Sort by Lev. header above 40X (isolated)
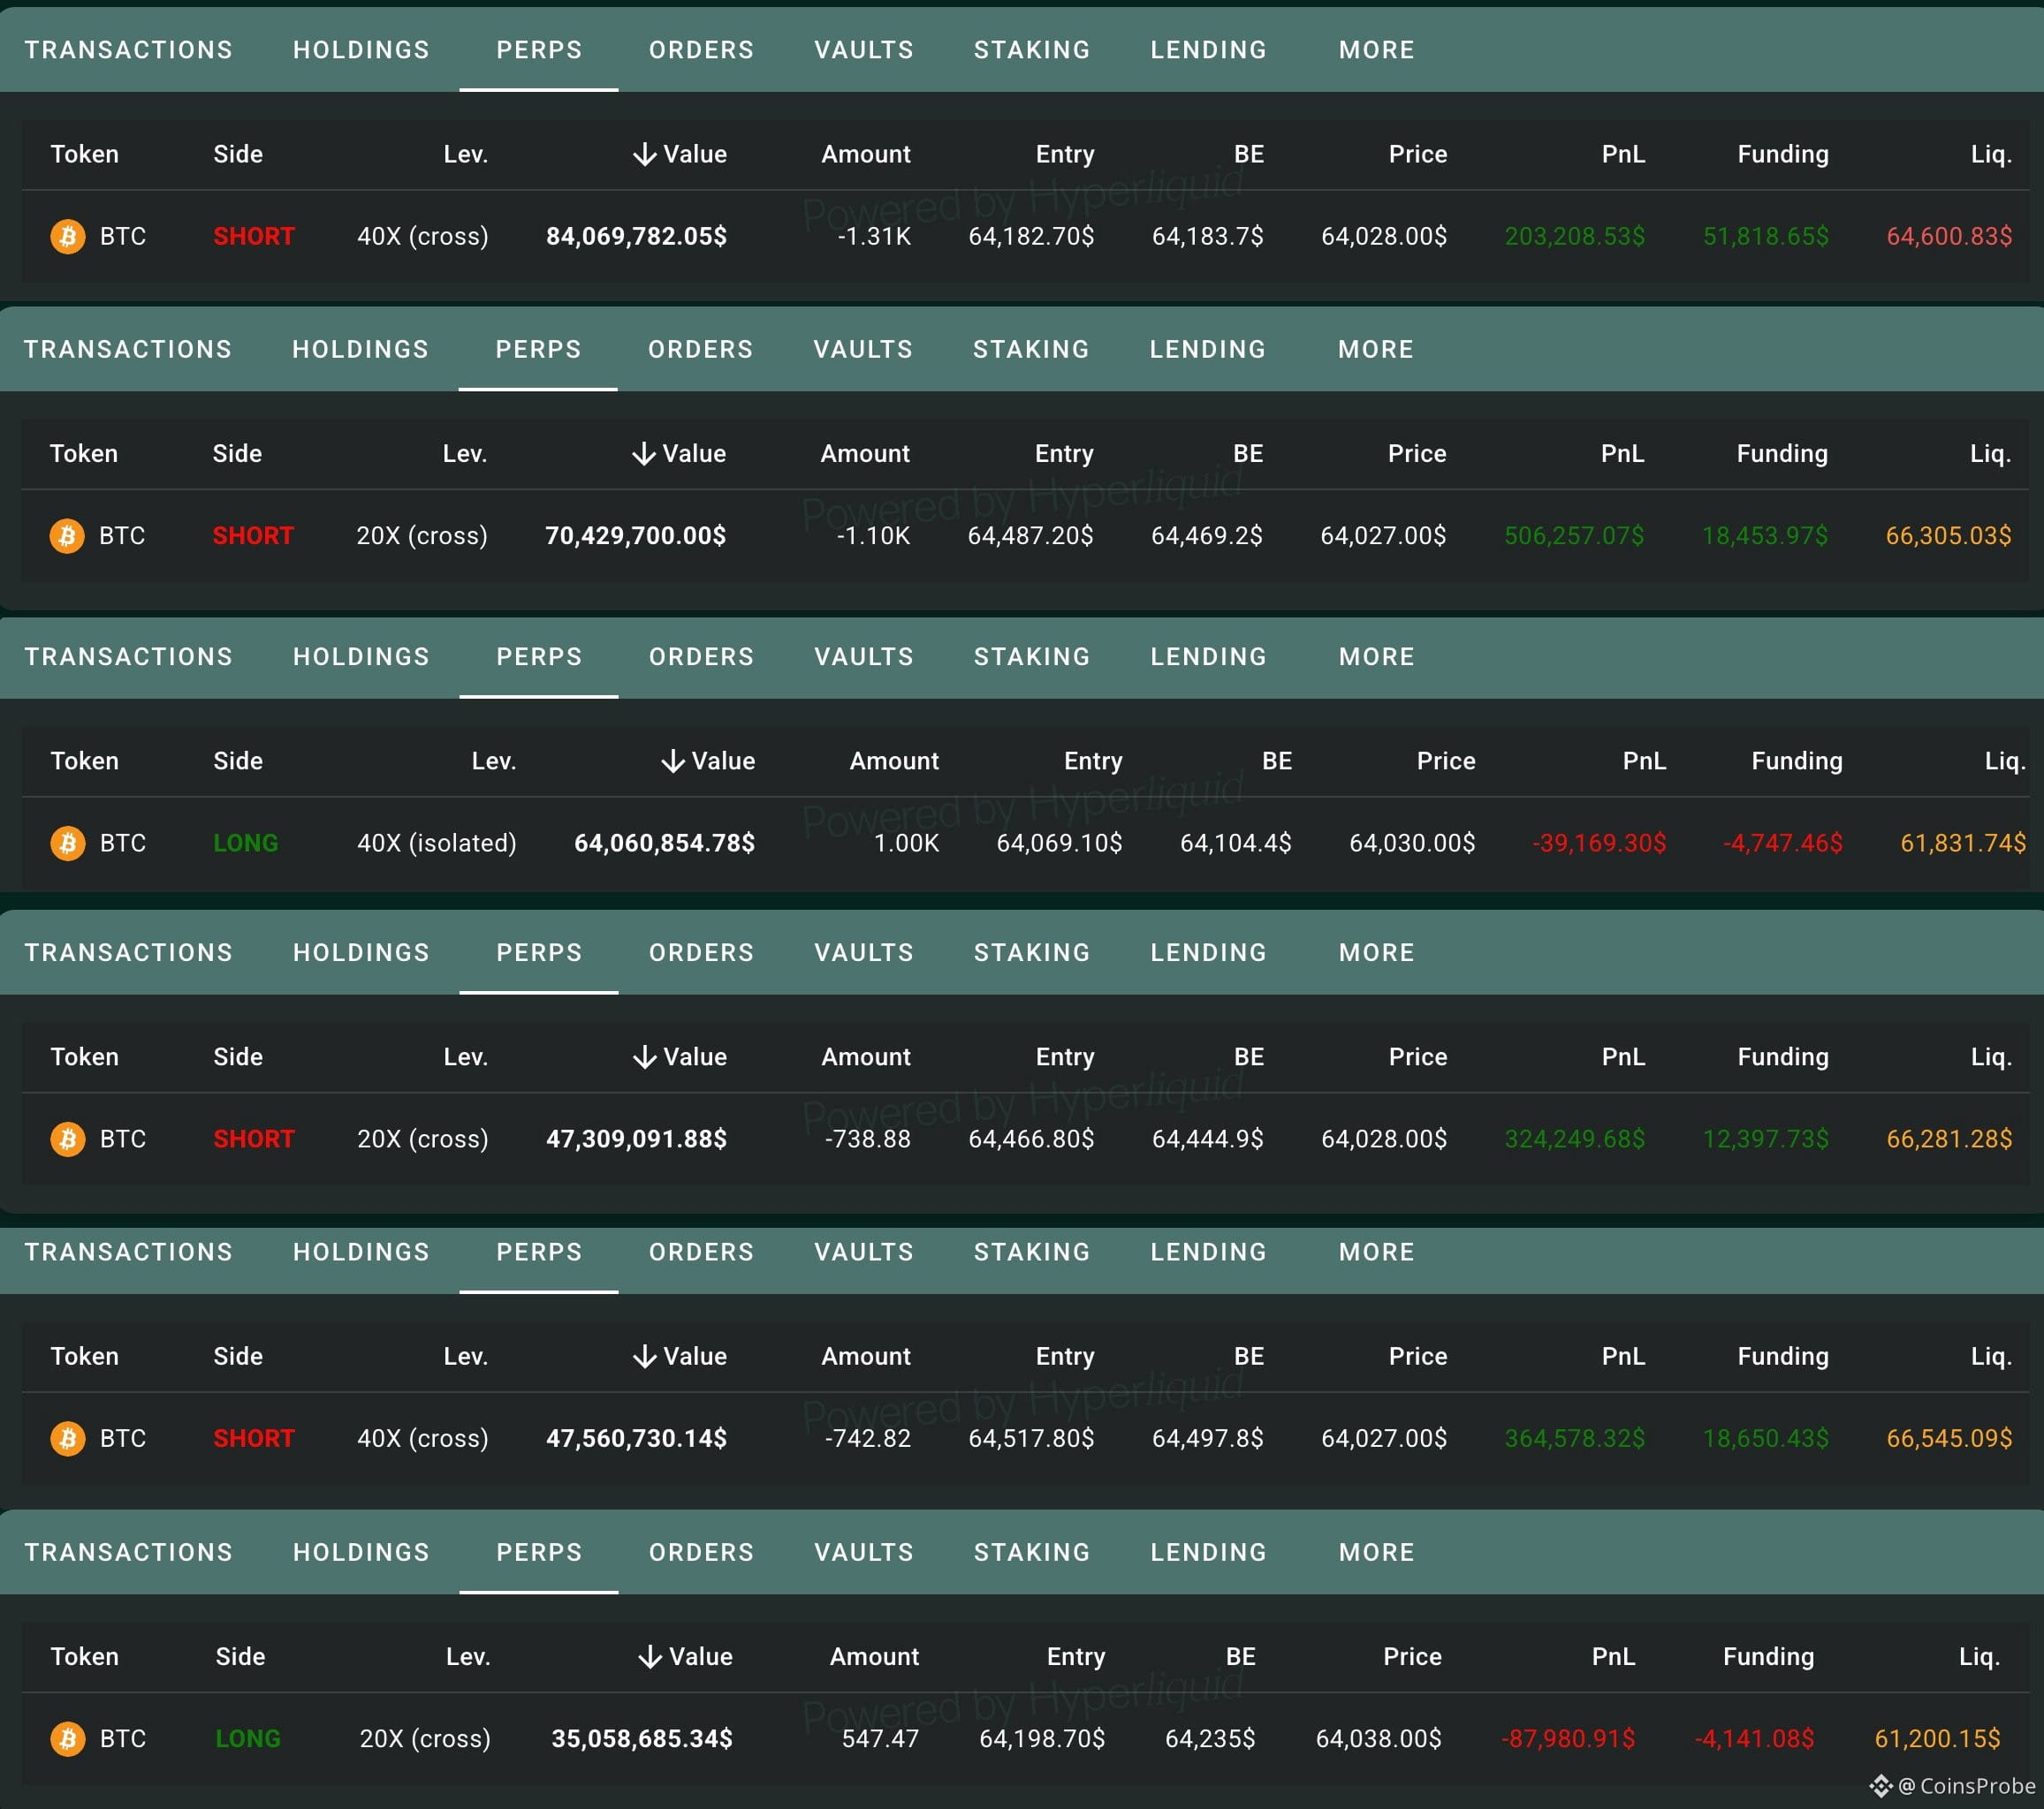Viewport: 2044px width, 1809px height. (x=494, y=761)
